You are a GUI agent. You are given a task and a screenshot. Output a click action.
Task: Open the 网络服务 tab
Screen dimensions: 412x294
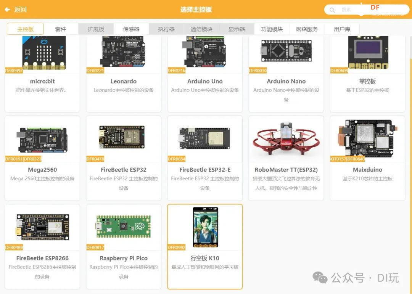[307, 29]
